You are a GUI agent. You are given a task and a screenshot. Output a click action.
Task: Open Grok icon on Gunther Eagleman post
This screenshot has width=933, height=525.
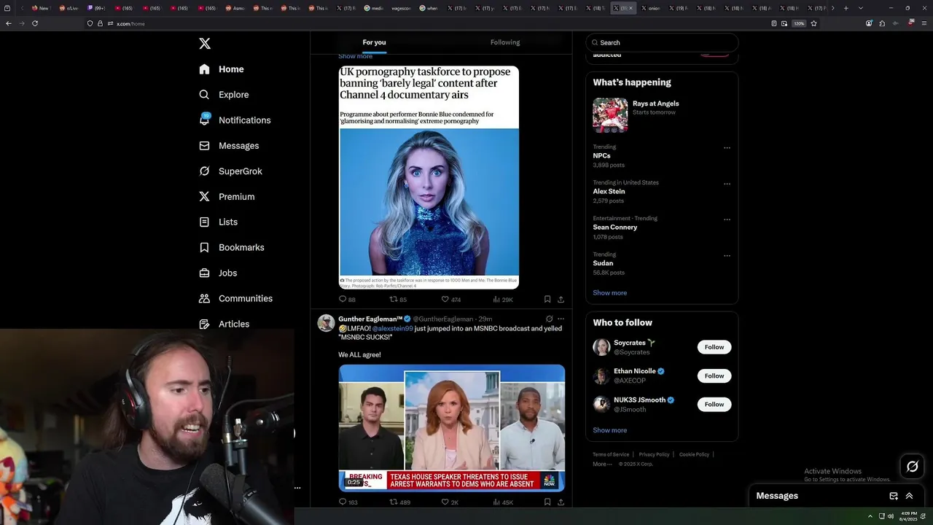(x=549, y=319)
